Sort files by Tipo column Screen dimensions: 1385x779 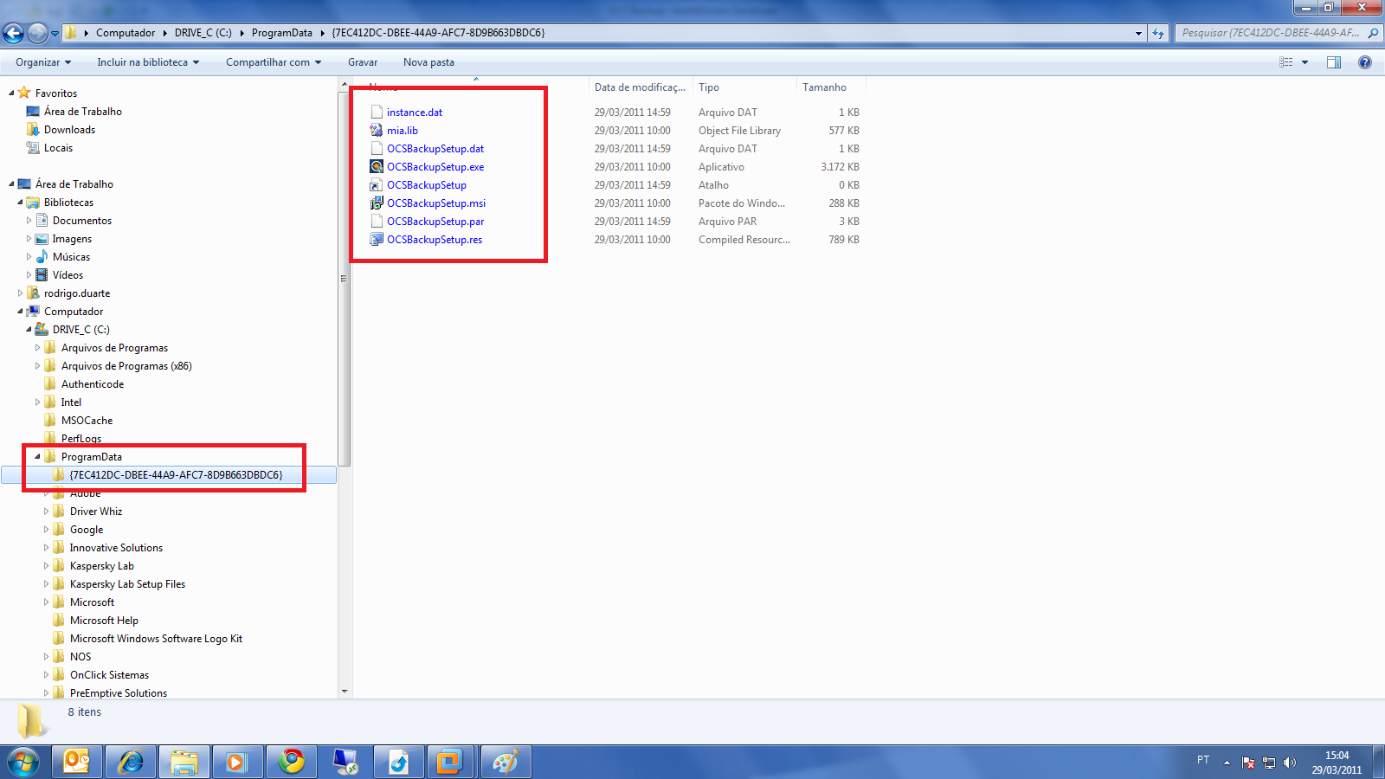[x=744, y=87]
